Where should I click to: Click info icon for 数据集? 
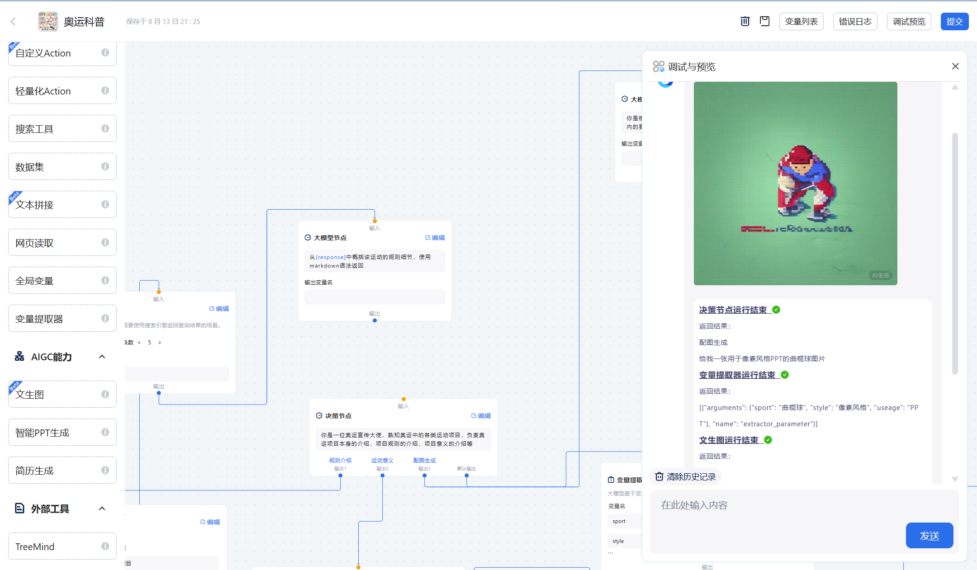(105, 166)
